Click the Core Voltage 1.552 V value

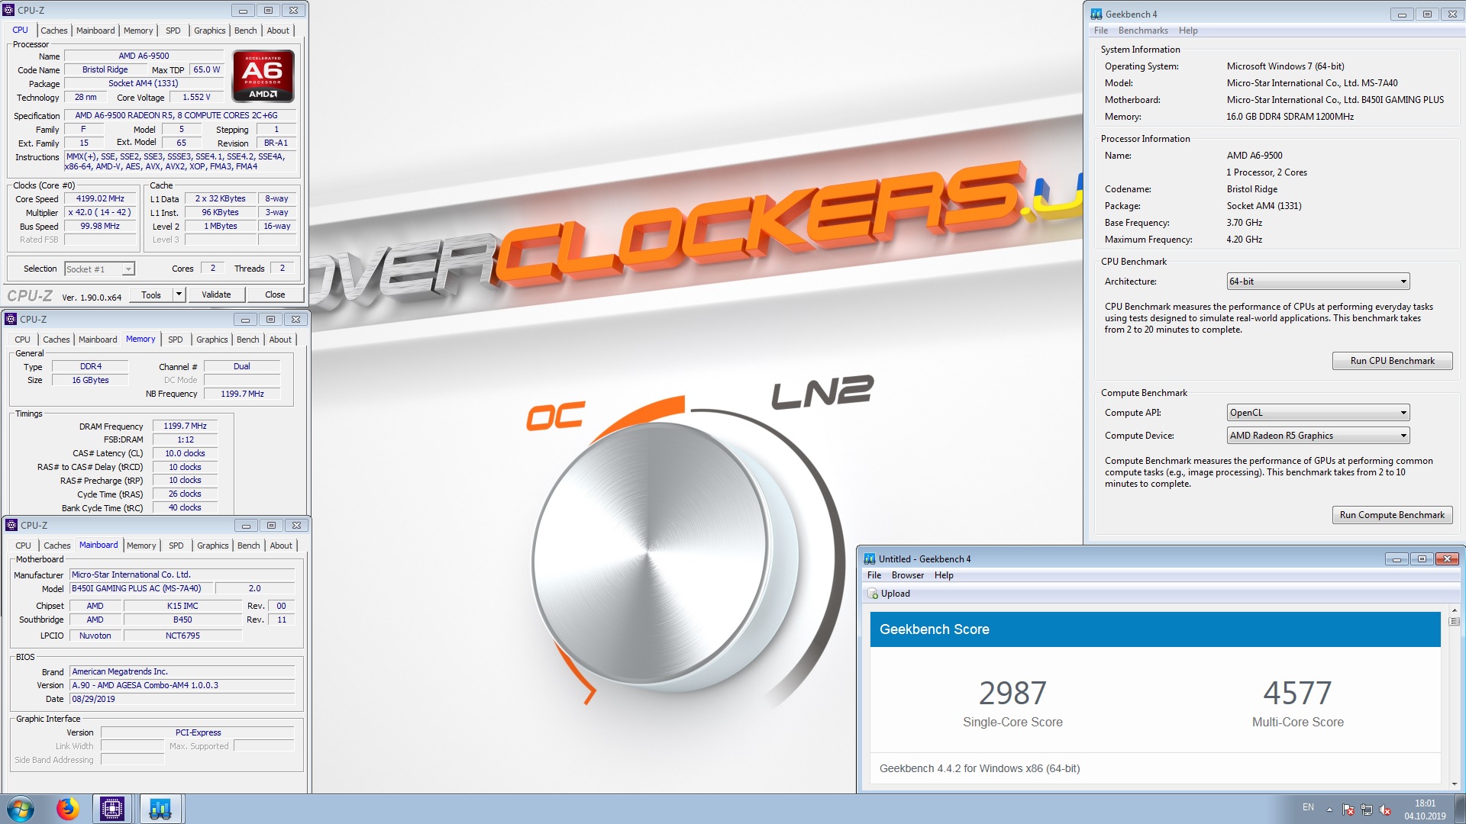point(195,97)
